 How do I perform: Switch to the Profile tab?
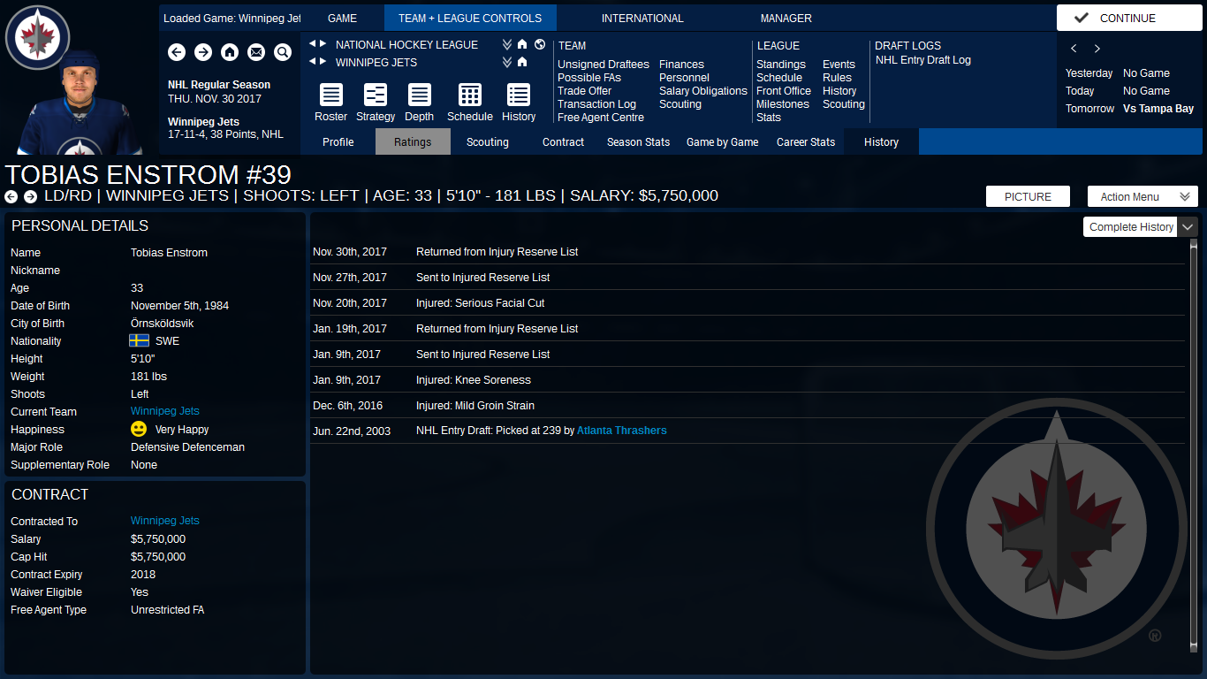tap(338, 141)
